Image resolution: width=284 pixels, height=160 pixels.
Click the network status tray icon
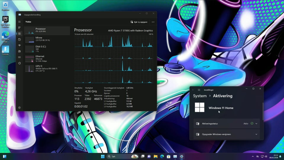coord(262,156)
